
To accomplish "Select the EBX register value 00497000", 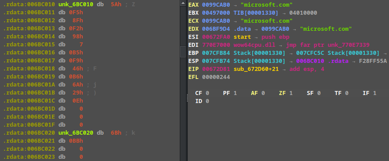I will click(x=216, y=12).
